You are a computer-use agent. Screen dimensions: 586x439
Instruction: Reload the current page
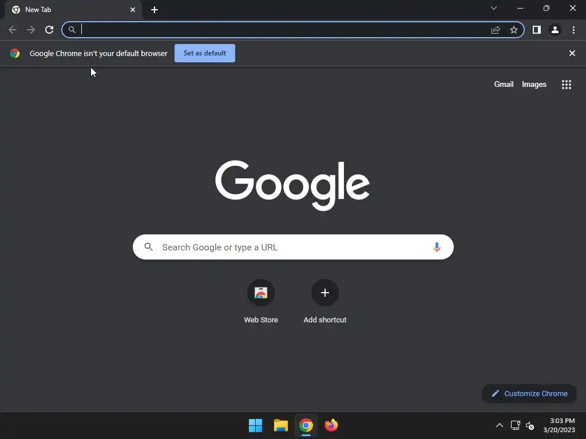coord(49,30)
